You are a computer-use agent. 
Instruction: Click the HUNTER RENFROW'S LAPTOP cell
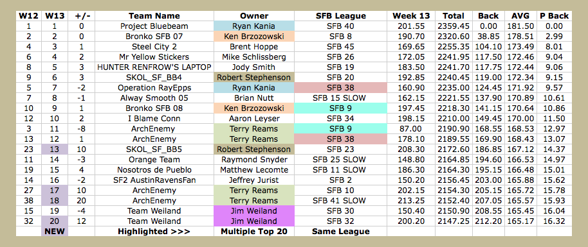[x=154, y=67]
